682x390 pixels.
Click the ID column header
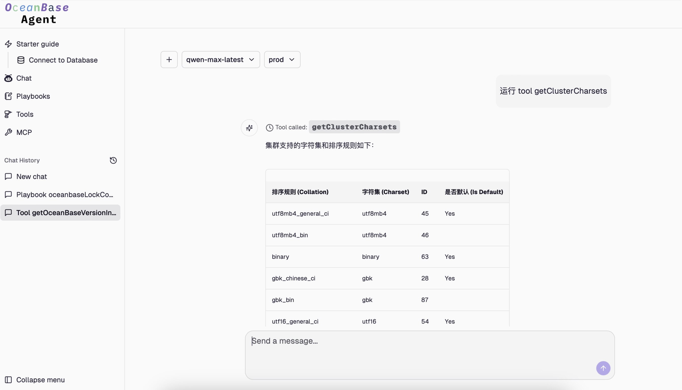tap(424, 192)
